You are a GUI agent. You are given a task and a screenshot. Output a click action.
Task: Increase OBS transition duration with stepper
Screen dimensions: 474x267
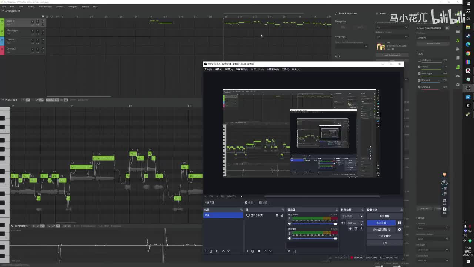pyautogui.click(x=362, y=222)
